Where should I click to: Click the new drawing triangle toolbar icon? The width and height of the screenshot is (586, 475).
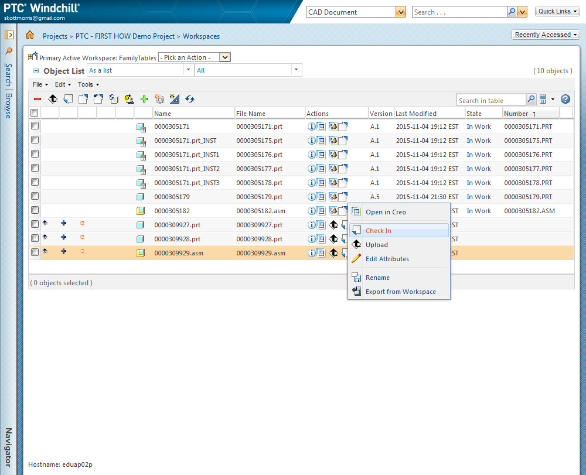click(x=175, y=99)
